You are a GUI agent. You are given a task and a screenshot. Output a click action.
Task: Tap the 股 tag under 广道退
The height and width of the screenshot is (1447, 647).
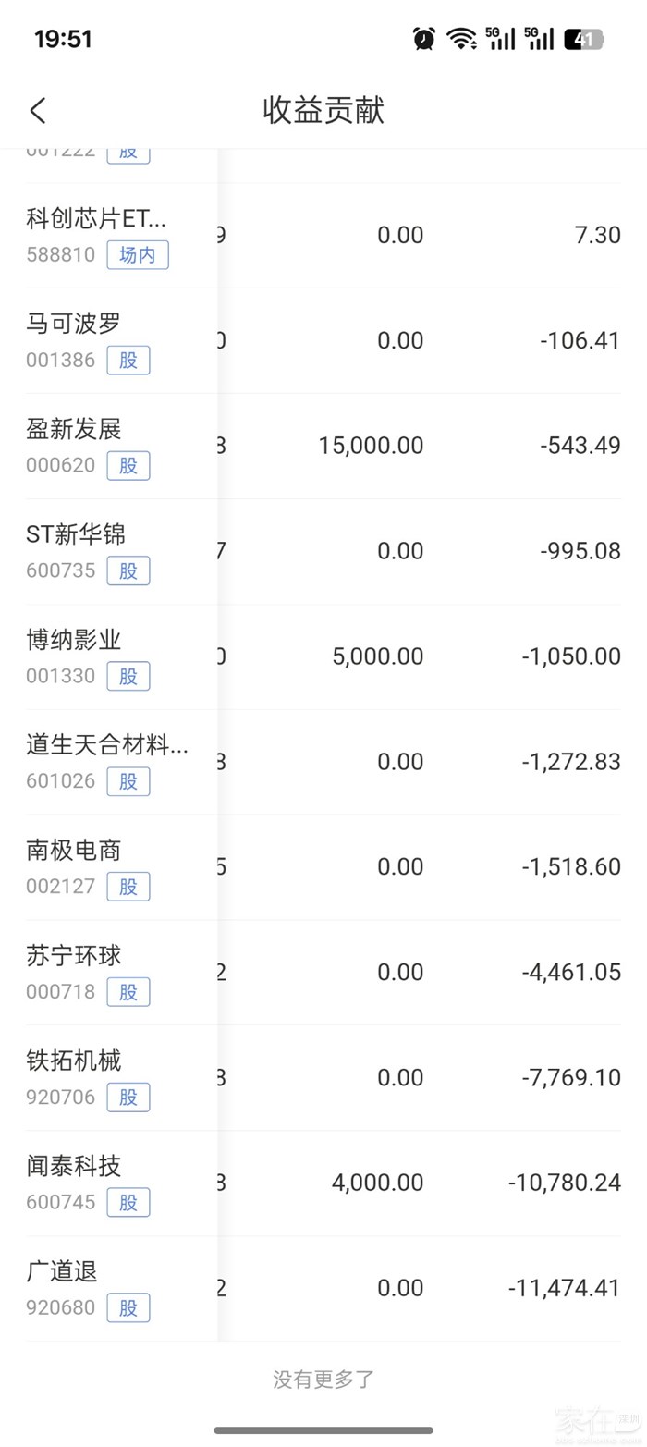pos(128,1308)
